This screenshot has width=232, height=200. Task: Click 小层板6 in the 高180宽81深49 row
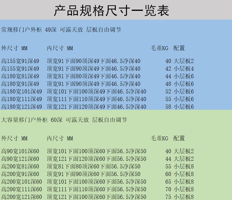point(184,76)
